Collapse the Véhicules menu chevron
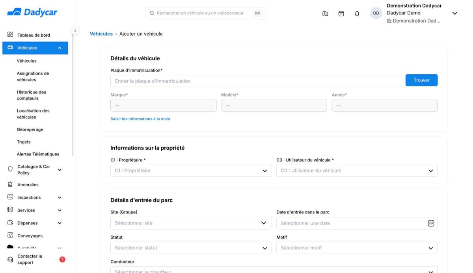 click(x=60, y=48)
